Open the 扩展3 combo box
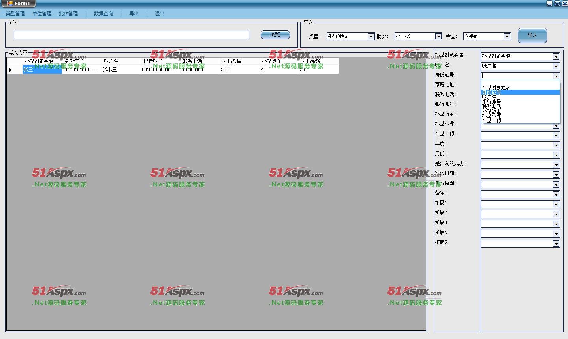 [x=556, y=224]
